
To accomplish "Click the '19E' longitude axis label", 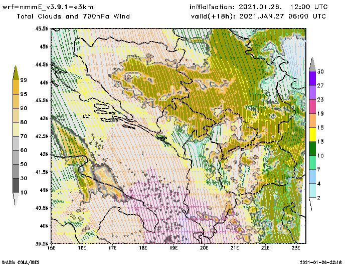I will (x=173, y=248).
